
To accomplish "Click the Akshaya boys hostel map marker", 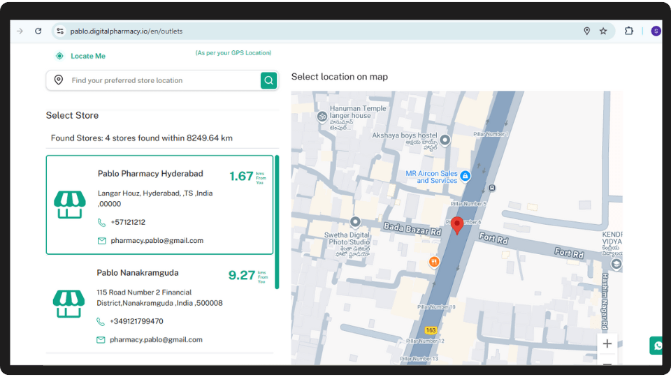I will (445, 140).
